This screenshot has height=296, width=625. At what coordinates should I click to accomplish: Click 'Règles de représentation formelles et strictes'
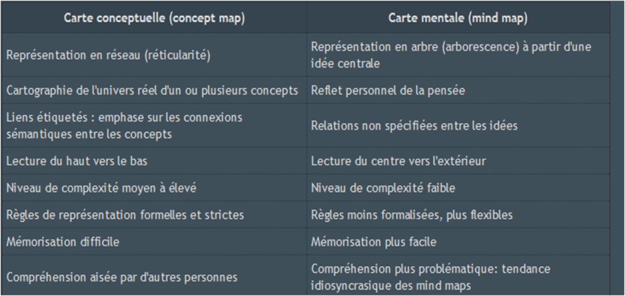(x=125, y=214)
